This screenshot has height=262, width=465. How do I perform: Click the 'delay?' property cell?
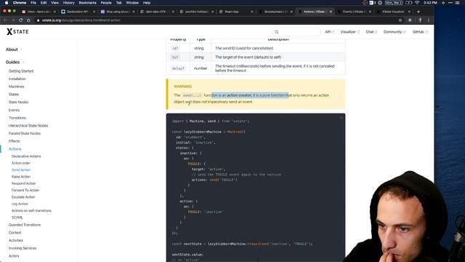tap(178, 68)
